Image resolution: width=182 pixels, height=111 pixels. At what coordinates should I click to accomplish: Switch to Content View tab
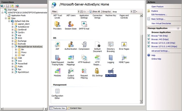point(74,108)
